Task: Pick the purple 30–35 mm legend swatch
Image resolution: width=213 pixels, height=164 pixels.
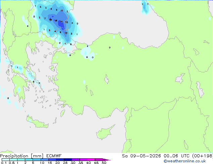Action: 76,160
